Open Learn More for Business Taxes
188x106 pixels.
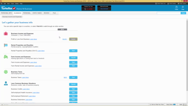(25, 77)
